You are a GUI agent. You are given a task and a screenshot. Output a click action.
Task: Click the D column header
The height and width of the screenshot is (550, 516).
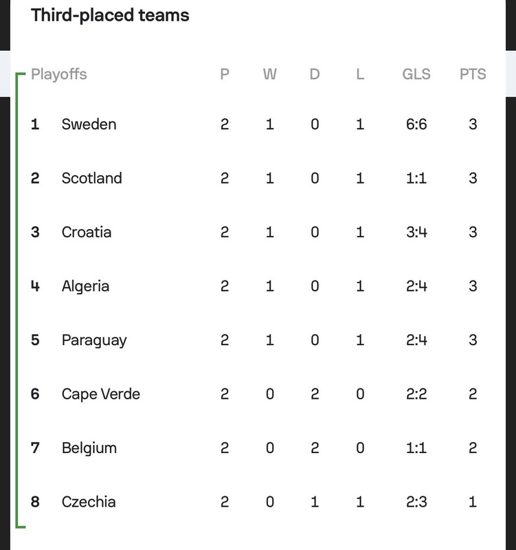point(315,74)
